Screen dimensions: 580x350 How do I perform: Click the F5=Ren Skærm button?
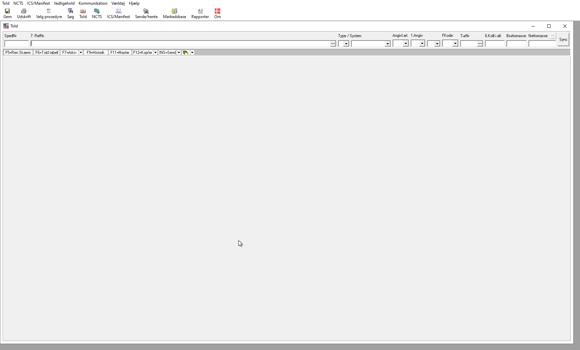(x=18, y=53)
